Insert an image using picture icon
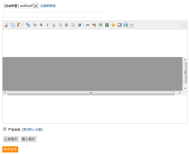The height and width of the screenshot is (154, 189). [x=101, y=25]
